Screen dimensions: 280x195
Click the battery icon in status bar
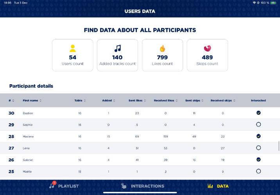(273, 3)
